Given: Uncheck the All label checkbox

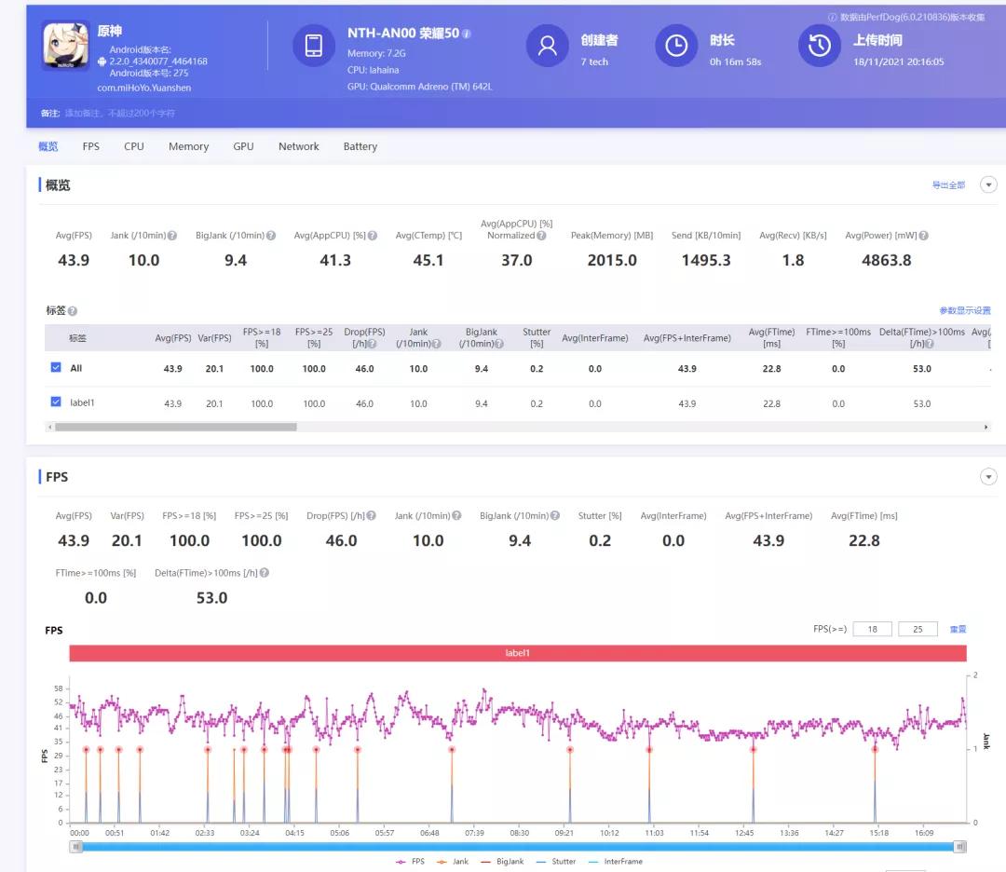Looking at the screenshot, I should [x=56, y=367].
